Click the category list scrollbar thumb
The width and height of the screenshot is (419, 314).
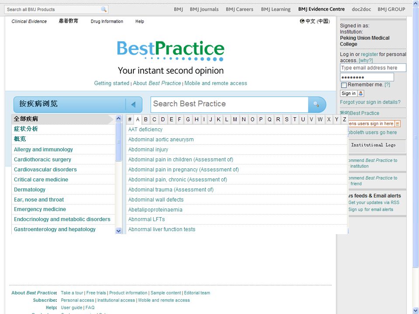click(x=118, y=142)
